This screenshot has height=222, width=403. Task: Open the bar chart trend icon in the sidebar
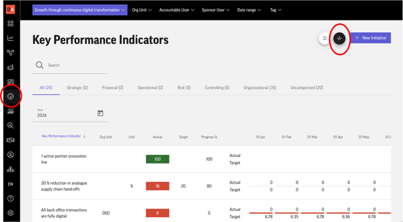[x=11, y=111]
